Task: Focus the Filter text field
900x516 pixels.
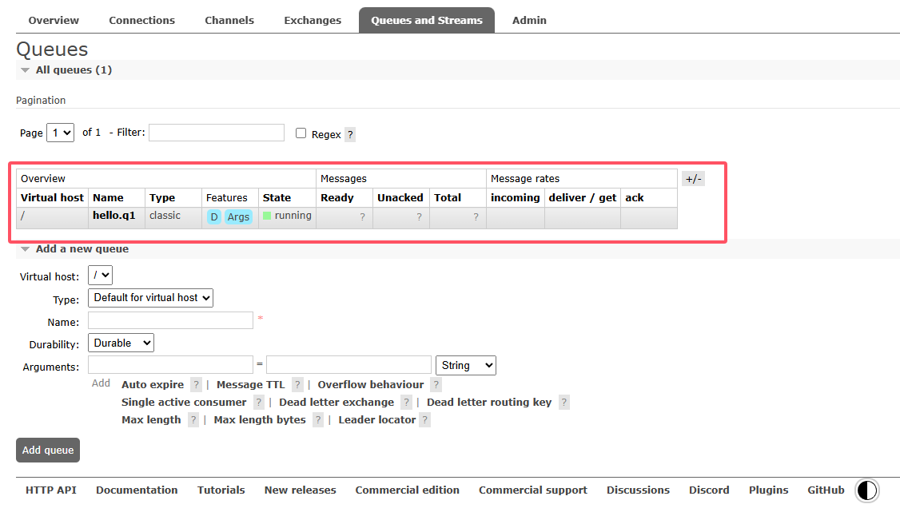Action: click(x=217, y=133)
